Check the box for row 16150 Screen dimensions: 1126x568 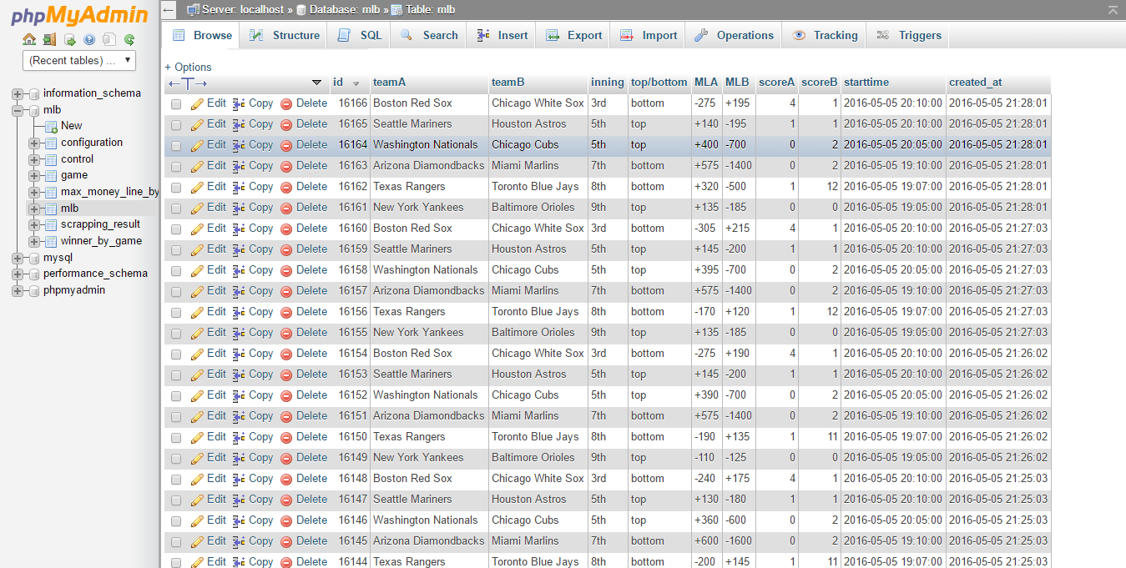pyautogui.click(x=176, y=437)
